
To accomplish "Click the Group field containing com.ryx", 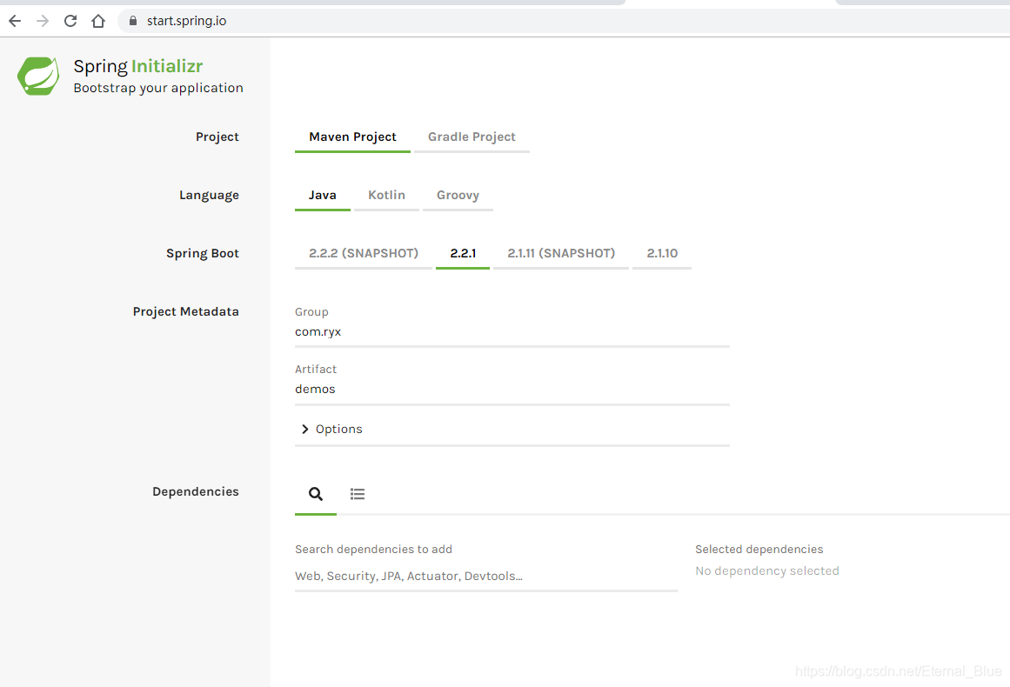I will point(512,332).
